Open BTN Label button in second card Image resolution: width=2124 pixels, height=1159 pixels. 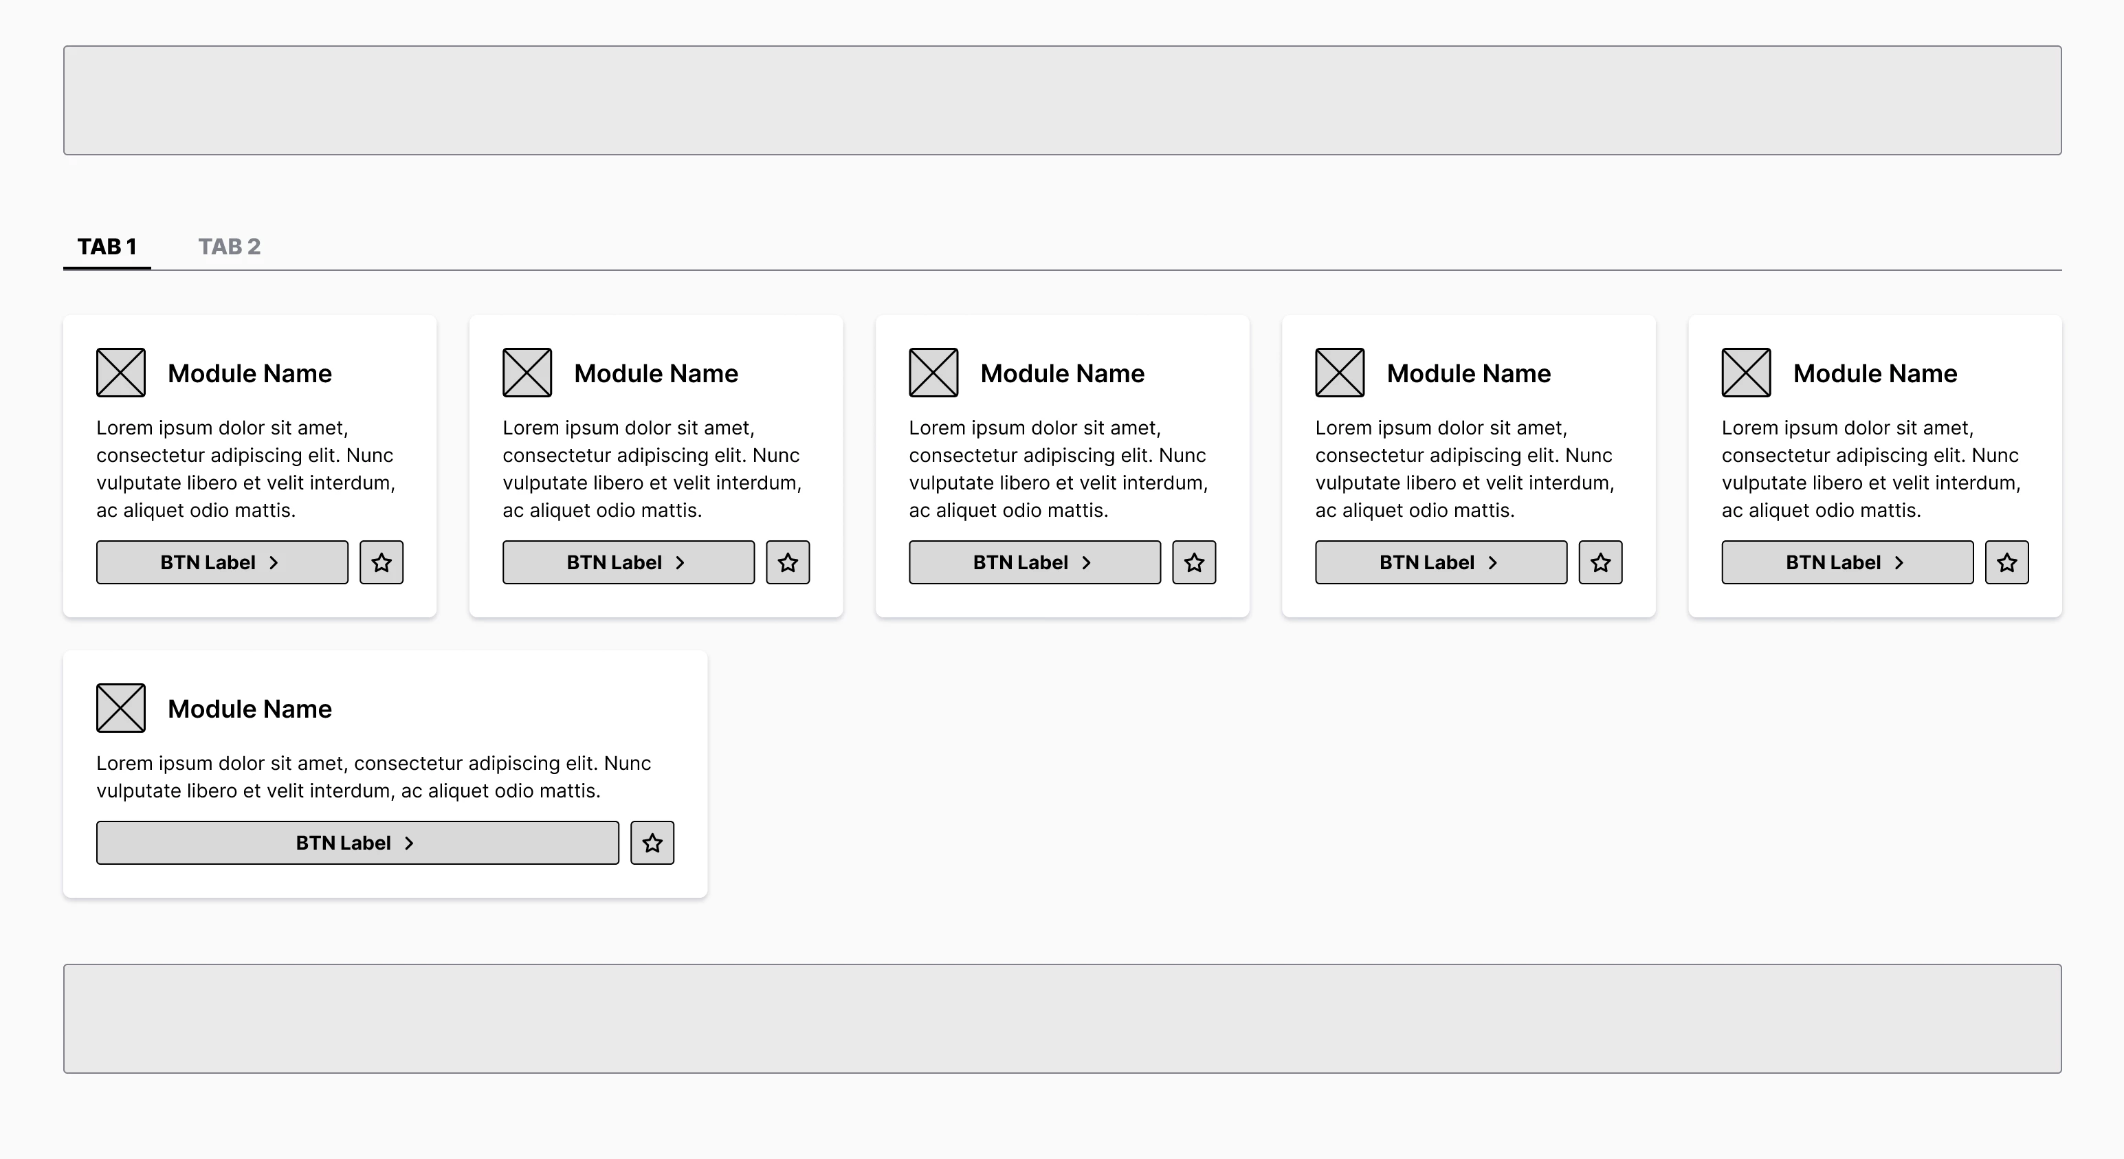tap(628, 562)
